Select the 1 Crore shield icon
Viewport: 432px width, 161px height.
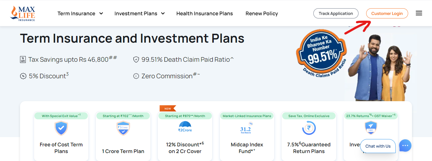pyautogui.click(x=123, y=128)
